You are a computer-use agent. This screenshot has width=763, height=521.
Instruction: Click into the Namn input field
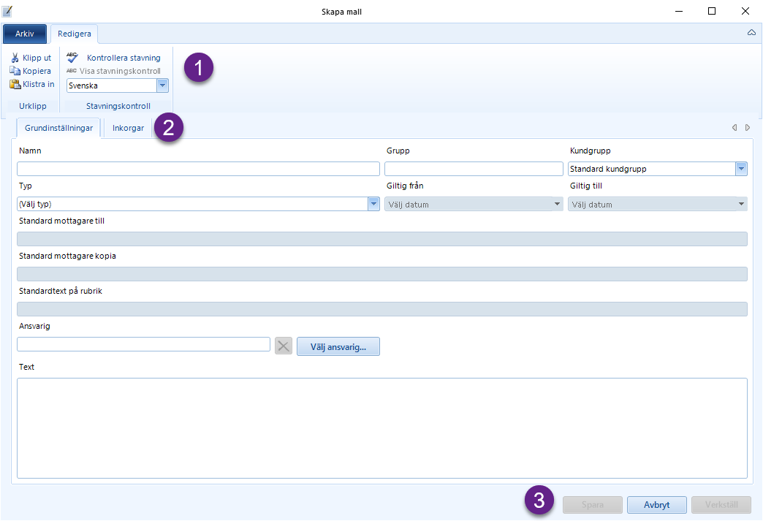[x=198, y=169]
